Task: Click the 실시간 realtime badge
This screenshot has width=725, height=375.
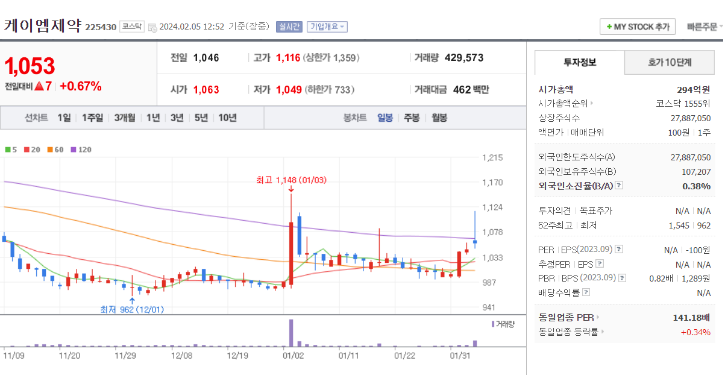Action: (289, 27)
